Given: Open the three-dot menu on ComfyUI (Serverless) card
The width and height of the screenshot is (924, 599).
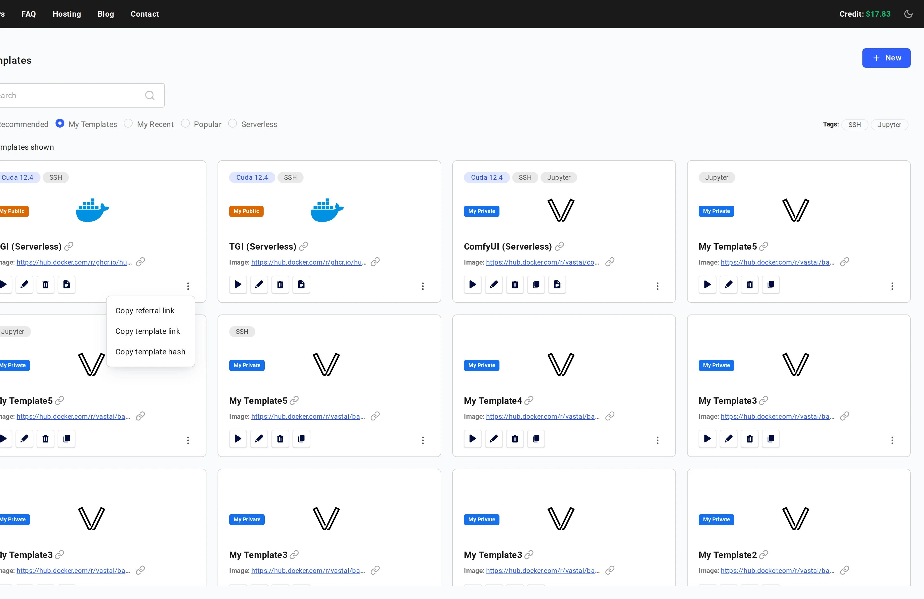Looking at the screenshot, I should (x=658, y=286).
